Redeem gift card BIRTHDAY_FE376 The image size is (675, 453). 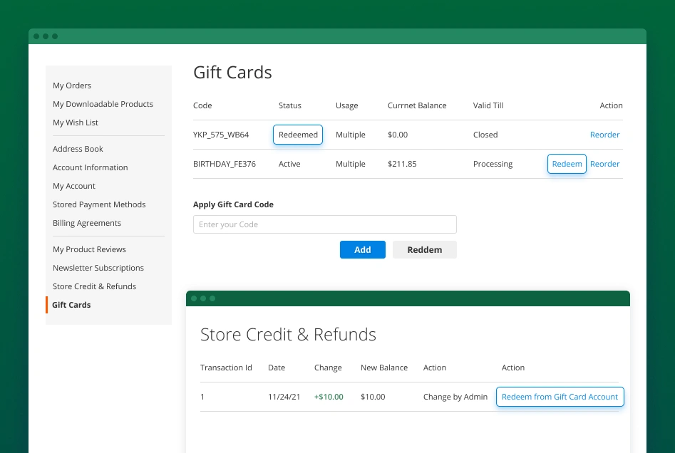point(567,164)
